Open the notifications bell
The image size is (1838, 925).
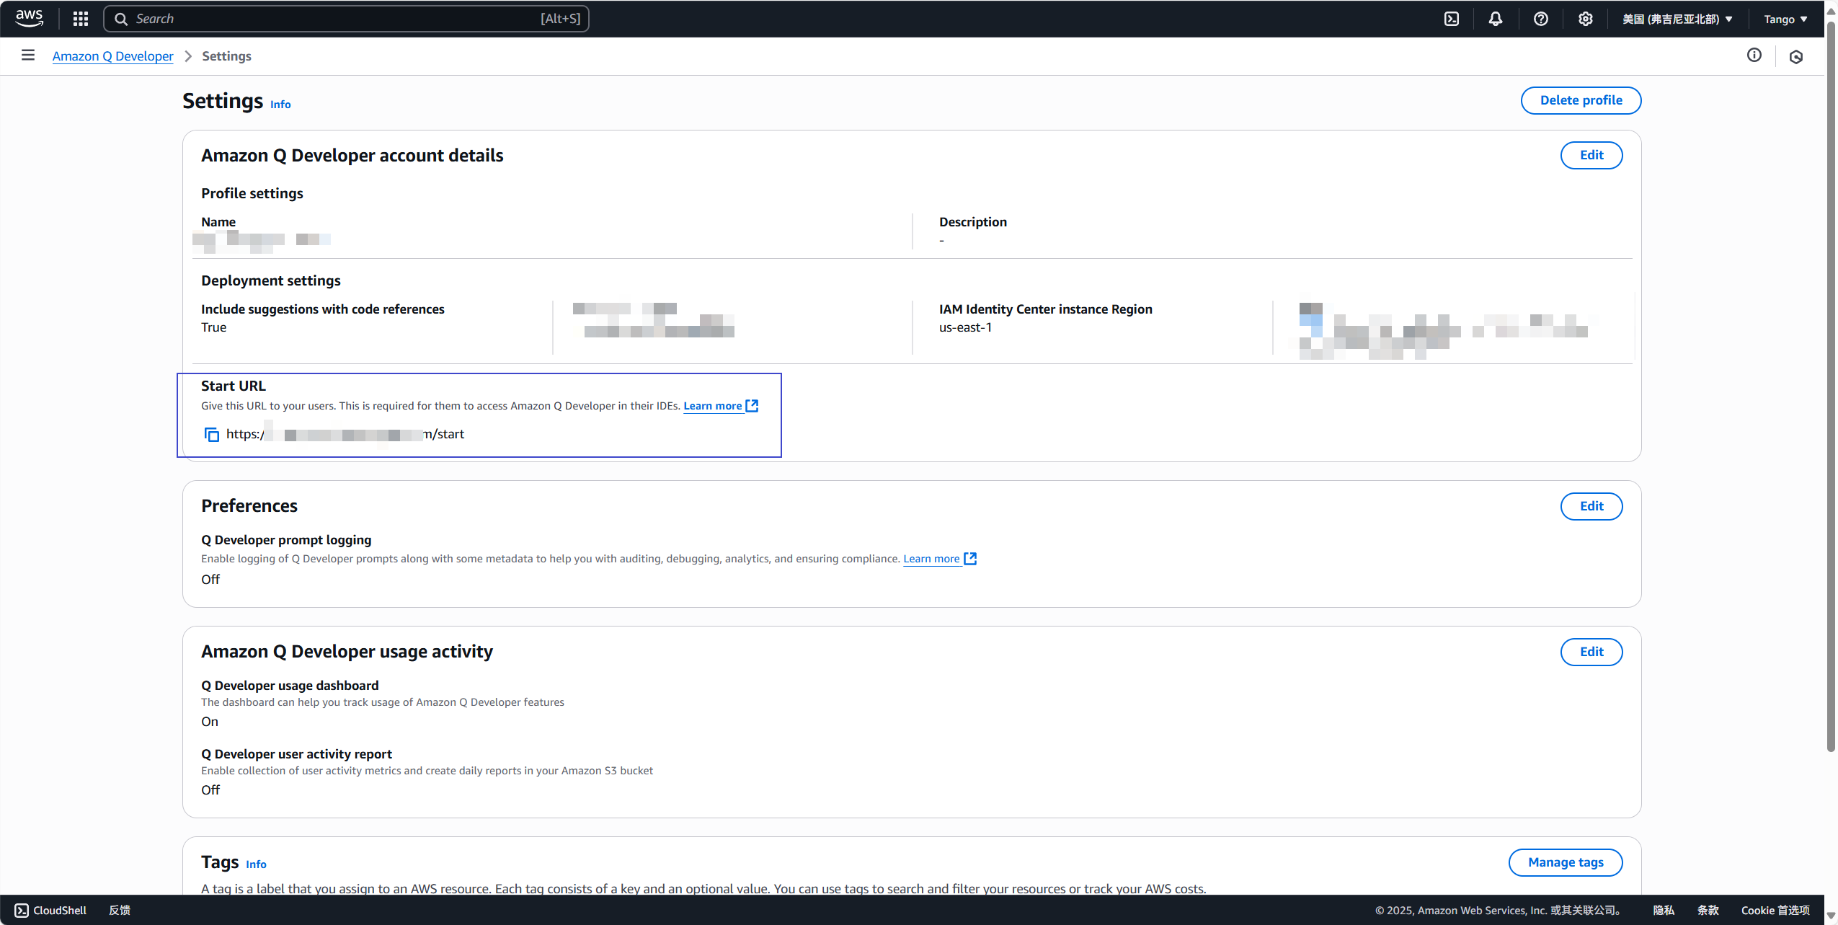pos(1496,19)
